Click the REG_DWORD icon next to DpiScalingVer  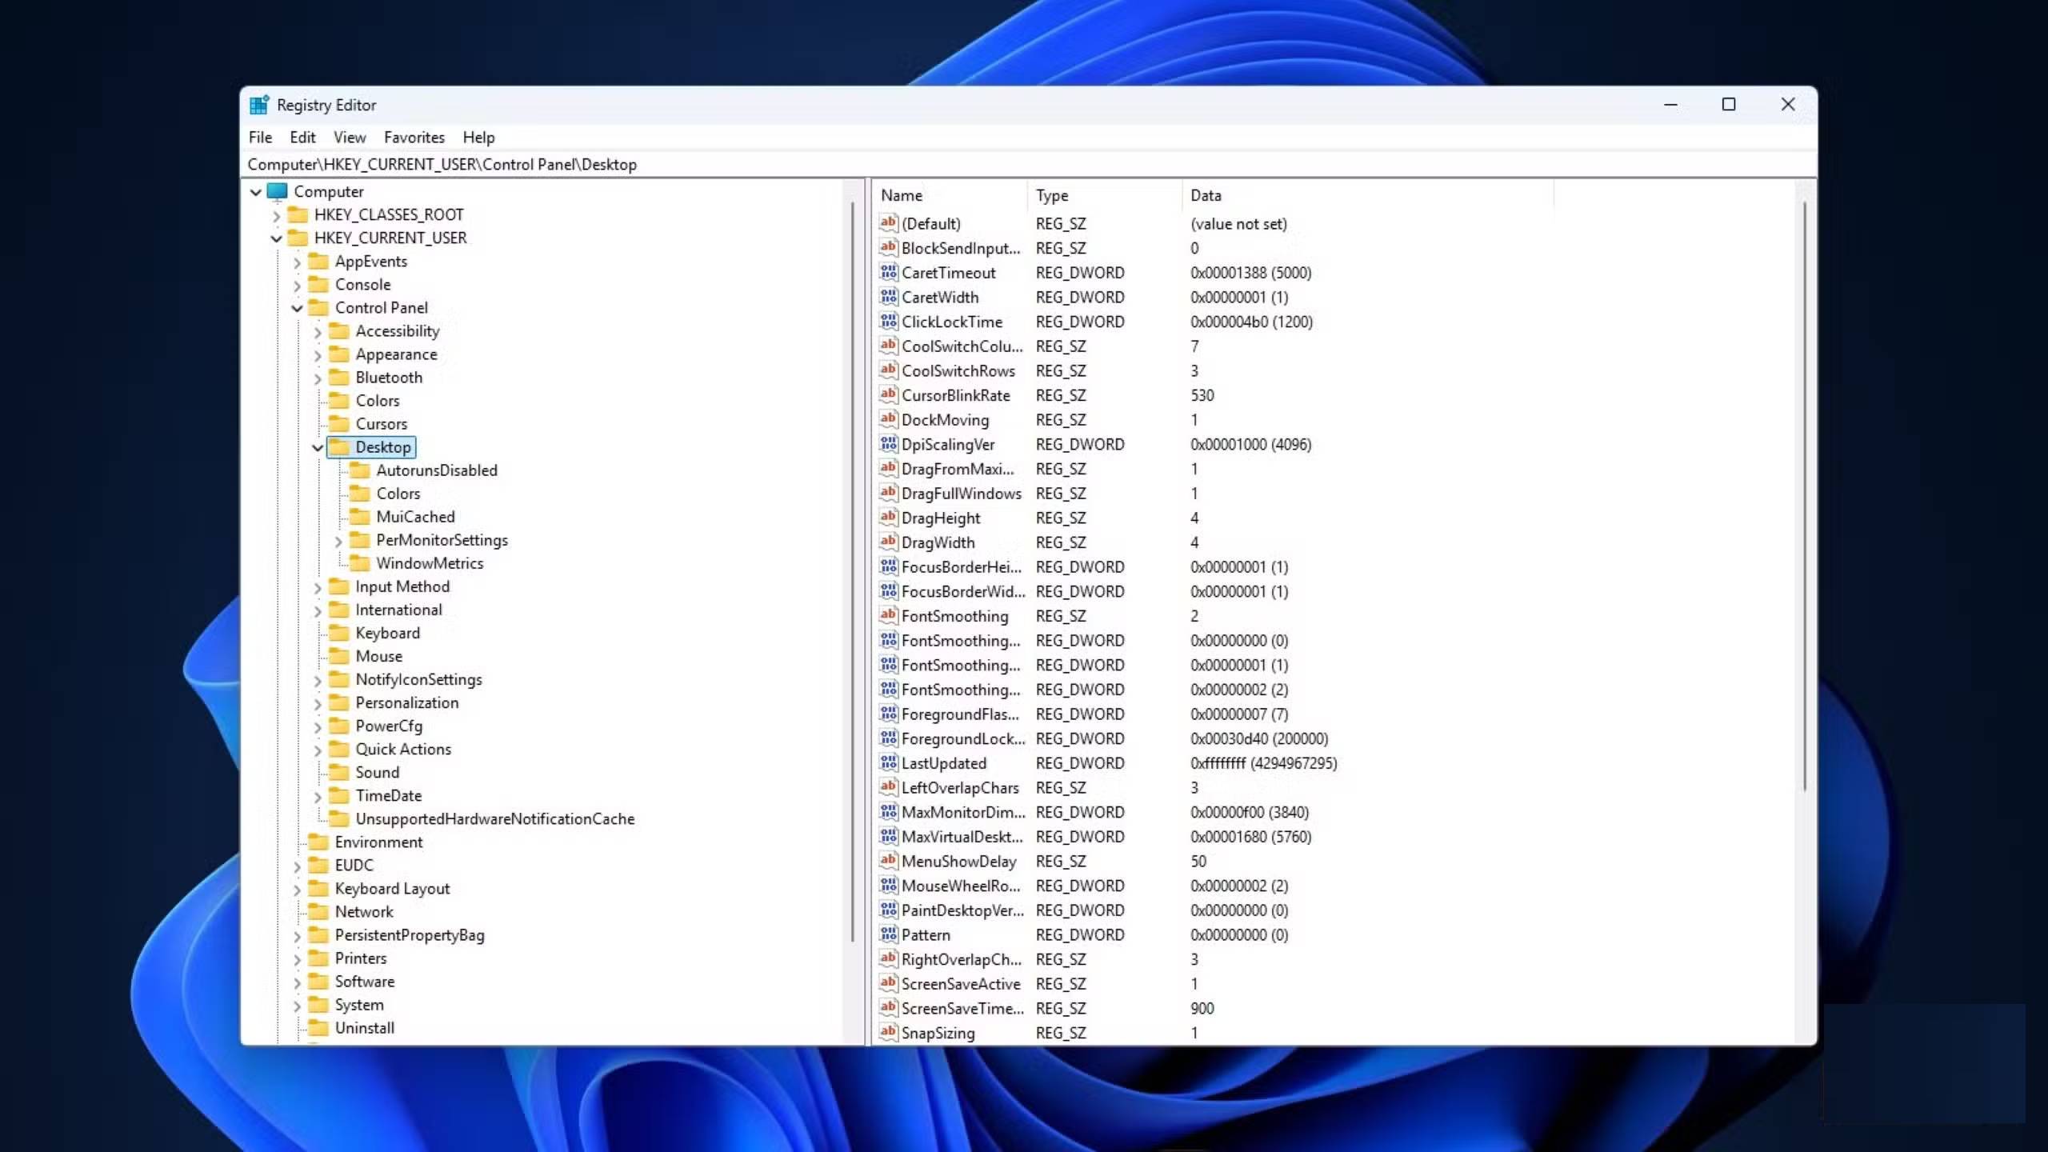pos(888,444)
